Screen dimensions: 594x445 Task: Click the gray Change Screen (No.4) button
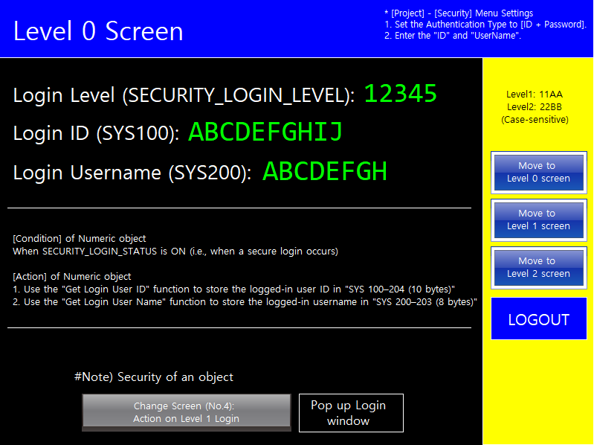pos(187,412)
